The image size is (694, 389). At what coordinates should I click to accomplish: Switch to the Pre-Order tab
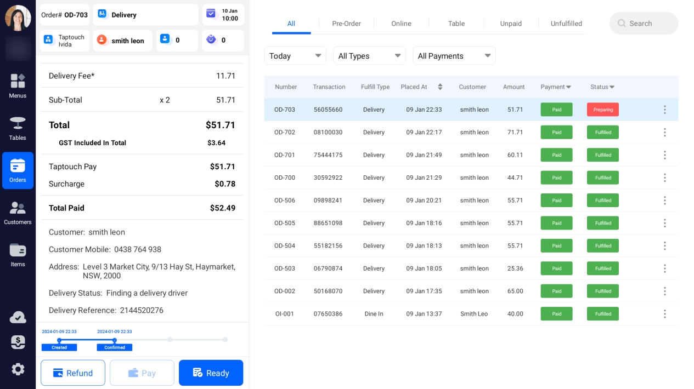click(346, 24)
